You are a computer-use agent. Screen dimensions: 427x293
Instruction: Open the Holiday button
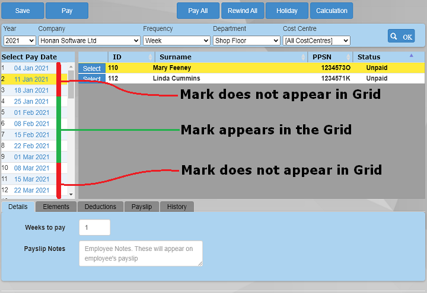click(287, 11)
